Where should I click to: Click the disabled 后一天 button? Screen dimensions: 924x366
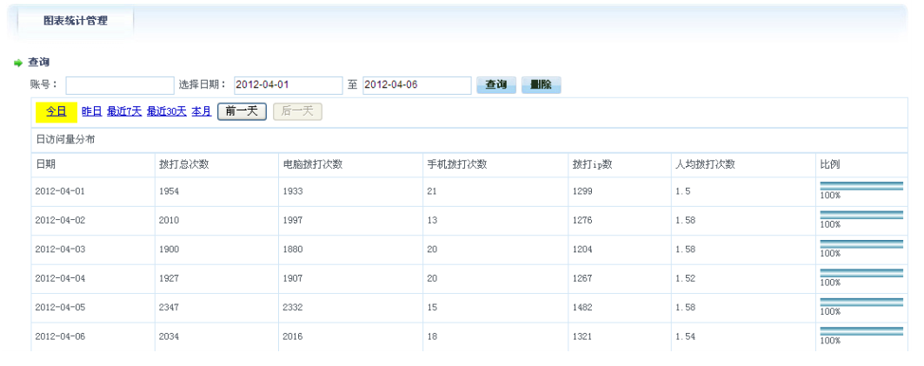point(297,111)
